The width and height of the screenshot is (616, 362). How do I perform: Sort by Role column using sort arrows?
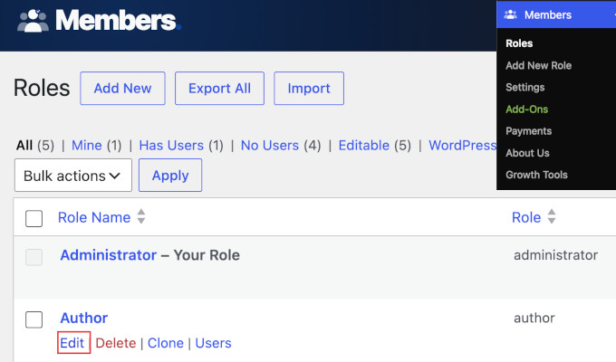[x=552, y=216]
